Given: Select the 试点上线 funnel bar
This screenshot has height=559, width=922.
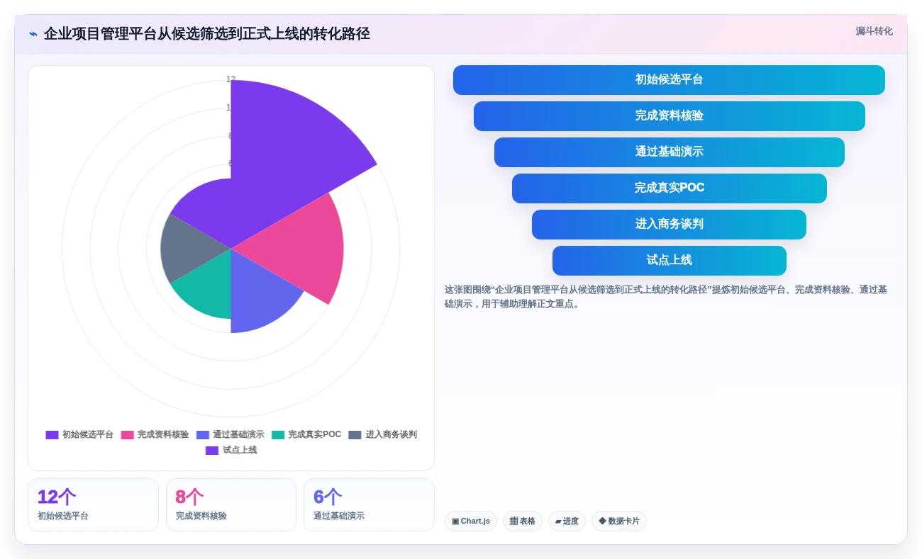Looking at the screenshot, I should click(669, 261).
